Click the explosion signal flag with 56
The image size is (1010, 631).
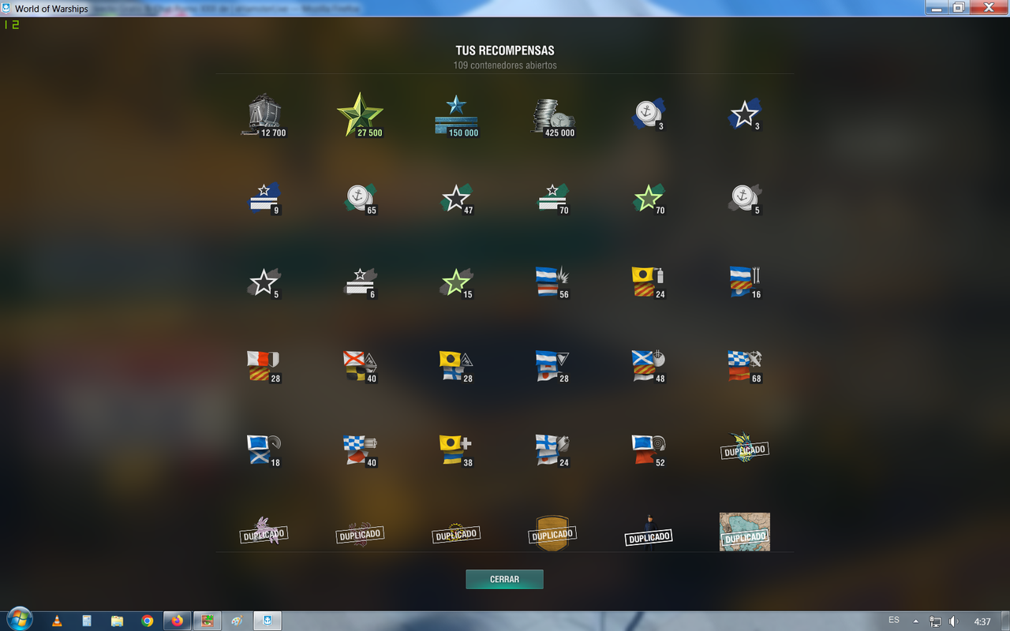point(553,282)
